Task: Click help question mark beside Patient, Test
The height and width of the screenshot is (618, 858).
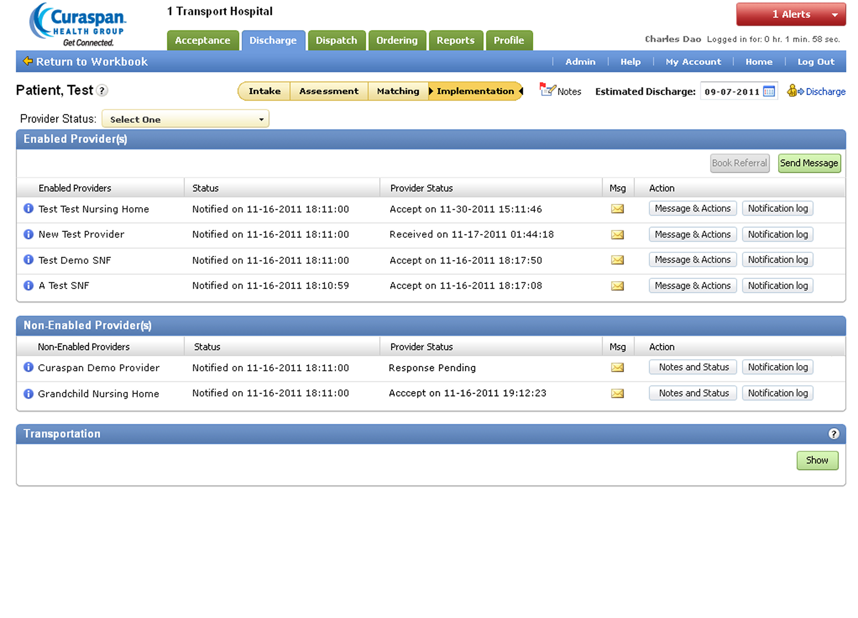Action: (x=101, y=90)
